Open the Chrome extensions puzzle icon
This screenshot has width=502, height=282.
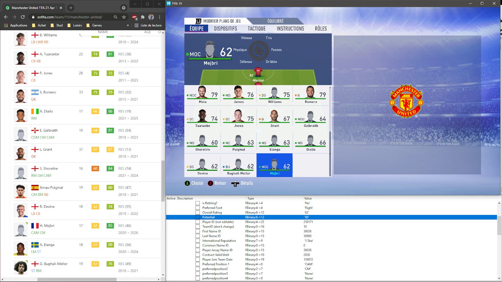tap(143, 17)
